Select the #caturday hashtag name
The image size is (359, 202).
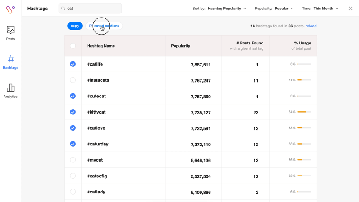click(97, 144)
